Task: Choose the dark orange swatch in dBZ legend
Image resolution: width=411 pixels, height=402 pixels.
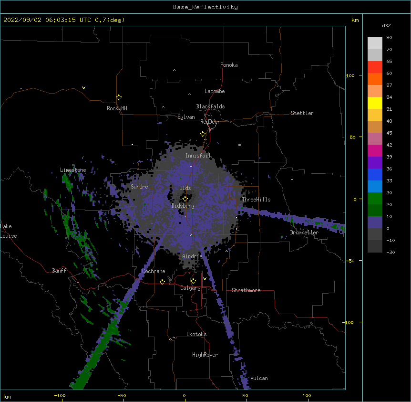Action: 375,79
